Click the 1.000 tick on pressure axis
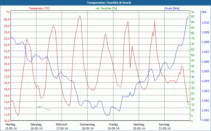The width and height of the screenshot is (211, 131). click(205, 120)
